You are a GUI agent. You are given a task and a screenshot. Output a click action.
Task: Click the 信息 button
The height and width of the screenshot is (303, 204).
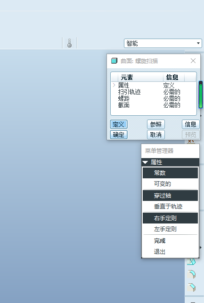point(191,124)
